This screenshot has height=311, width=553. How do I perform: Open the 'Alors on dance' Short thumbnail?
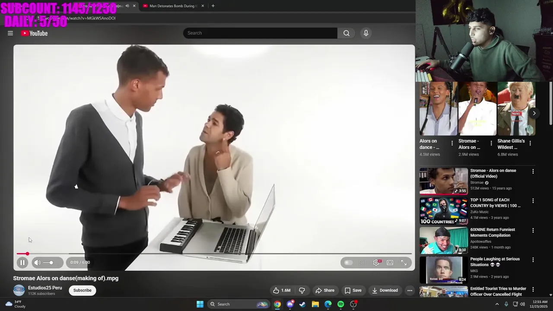[x=439, y=109]
